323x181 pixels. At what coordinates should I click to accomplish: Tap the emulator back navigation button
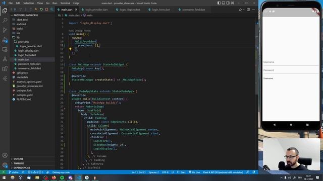pyautogui.click(x=275, y=125)
